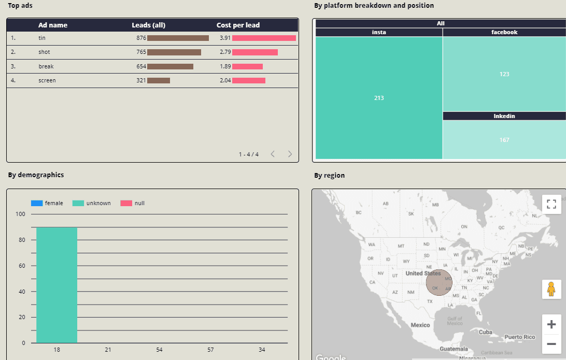Image resolution: width=566 pixels, height=360 pixels.
Task: Click the 321 leads value
Action: (141, 80)
